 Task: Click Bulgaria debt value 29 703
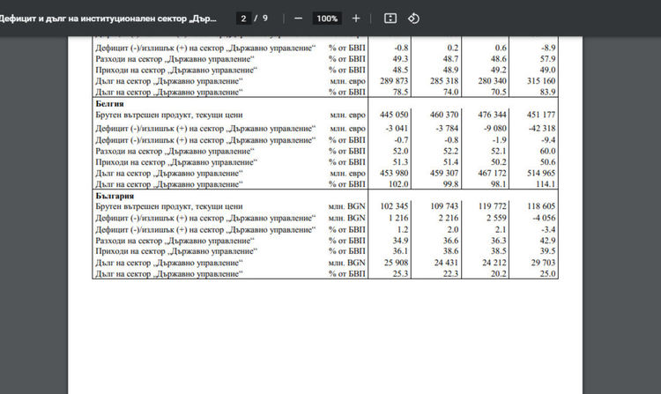click(538, 263)
